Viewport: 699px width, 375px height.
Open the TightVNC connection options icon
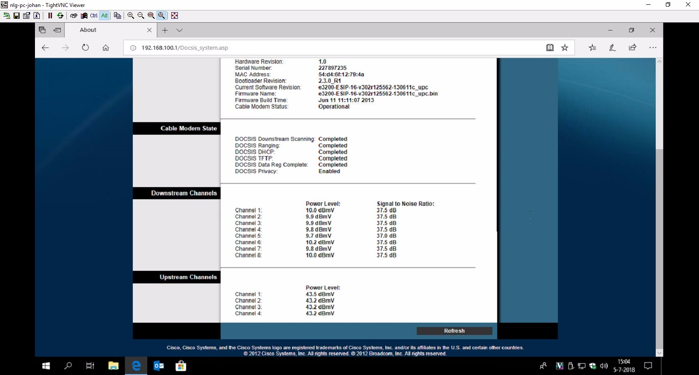[x=27, y=16]
